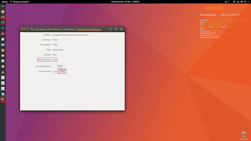Screen dimensions: 251x141
Task: Click the Current value true
Action: pyautogui.click(x=54, y=60)
